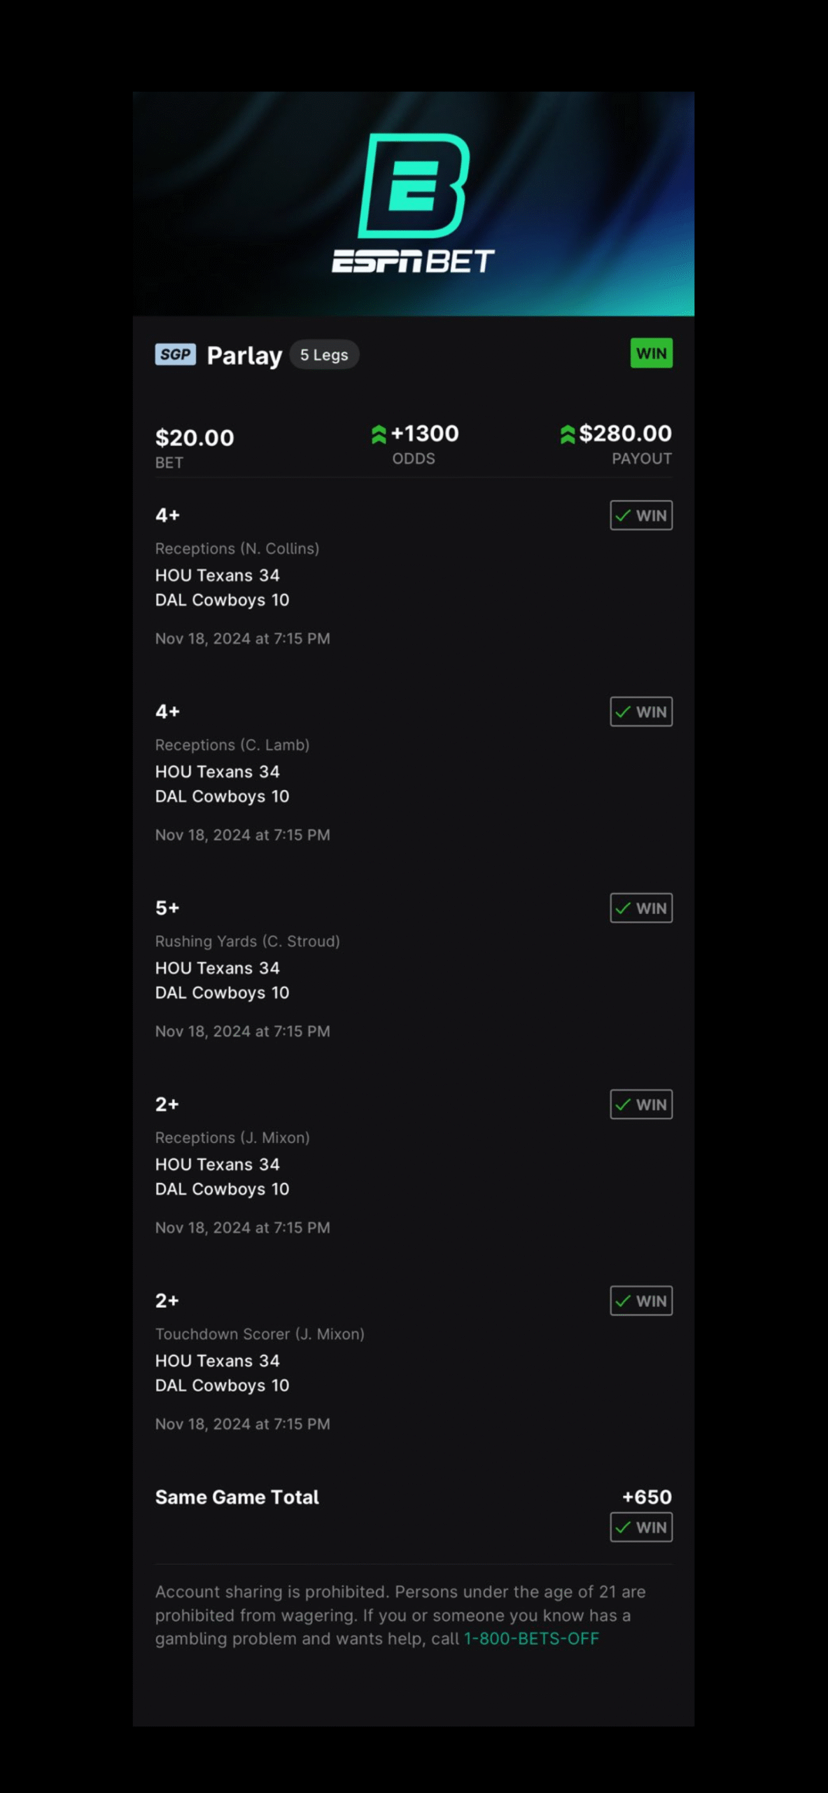Click the N. Collins receptions WIN checkmark

(x=623, y=515)
